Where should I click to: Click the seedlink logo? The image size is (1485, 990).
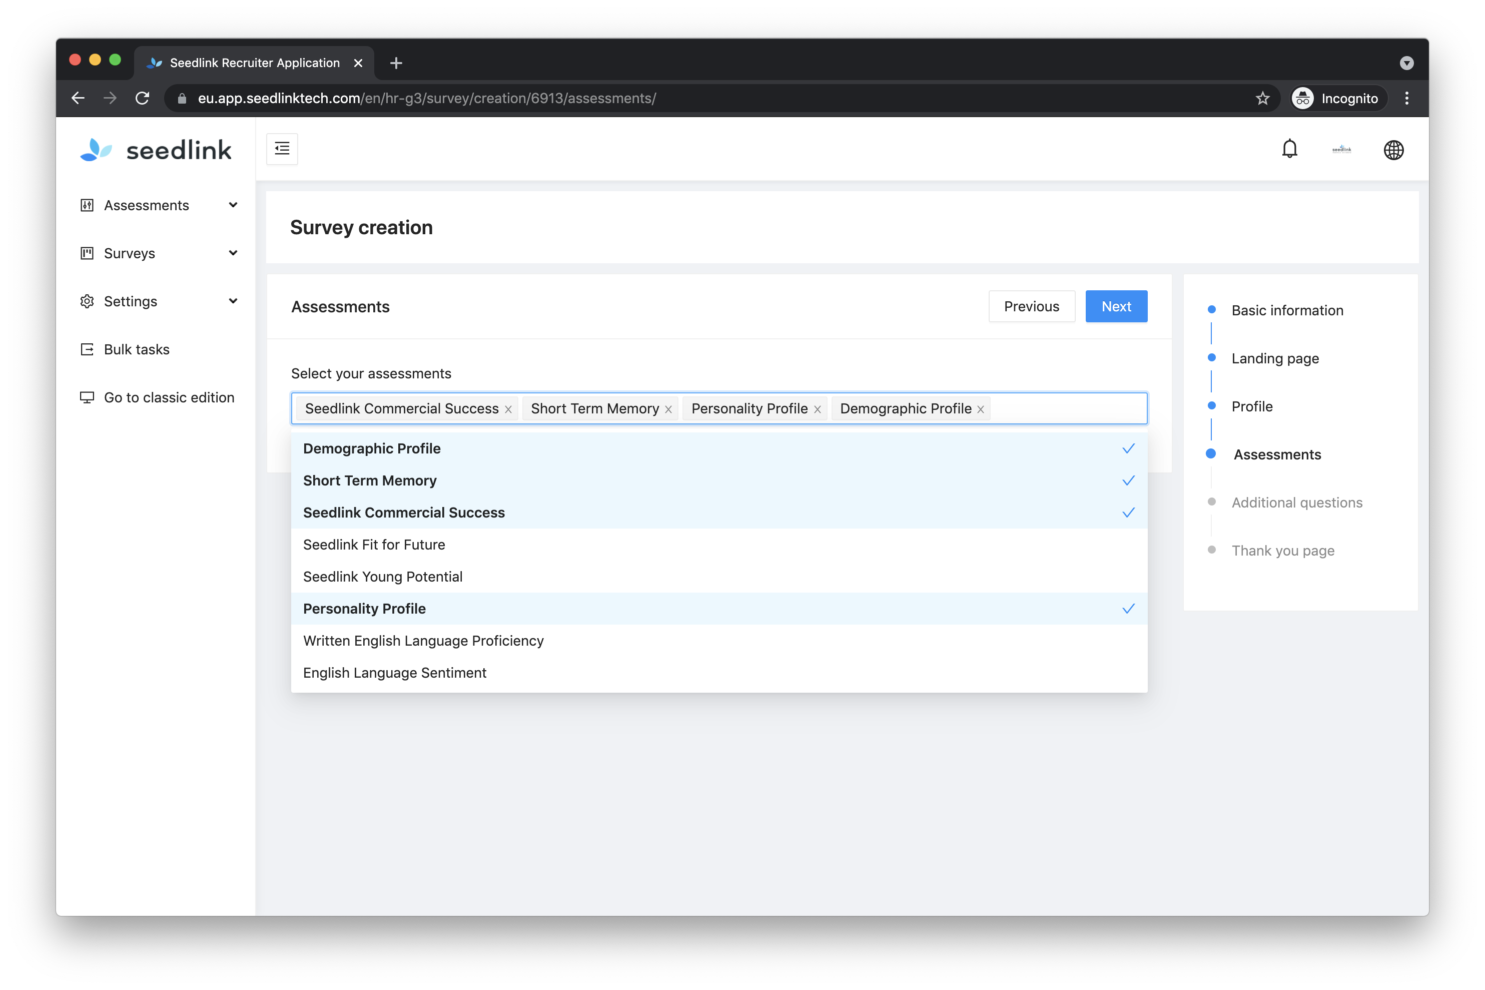tap(156, 150)
